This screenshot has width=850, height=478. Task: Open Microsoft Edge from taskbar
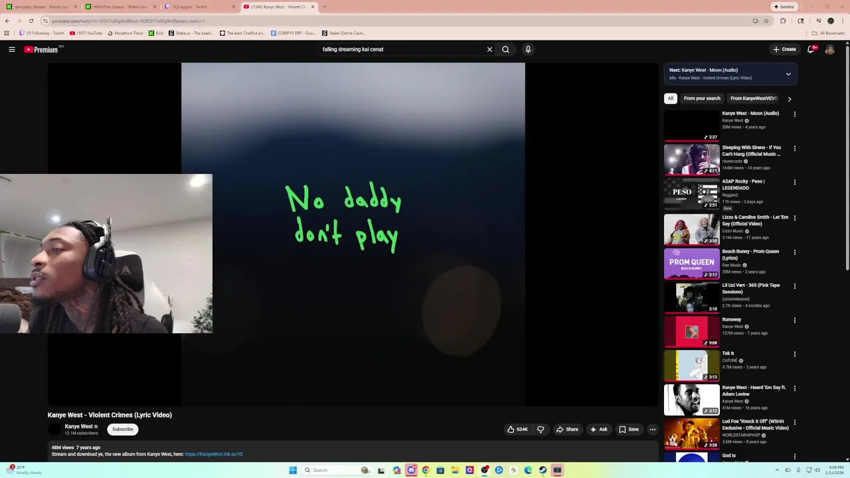point(528,470)
